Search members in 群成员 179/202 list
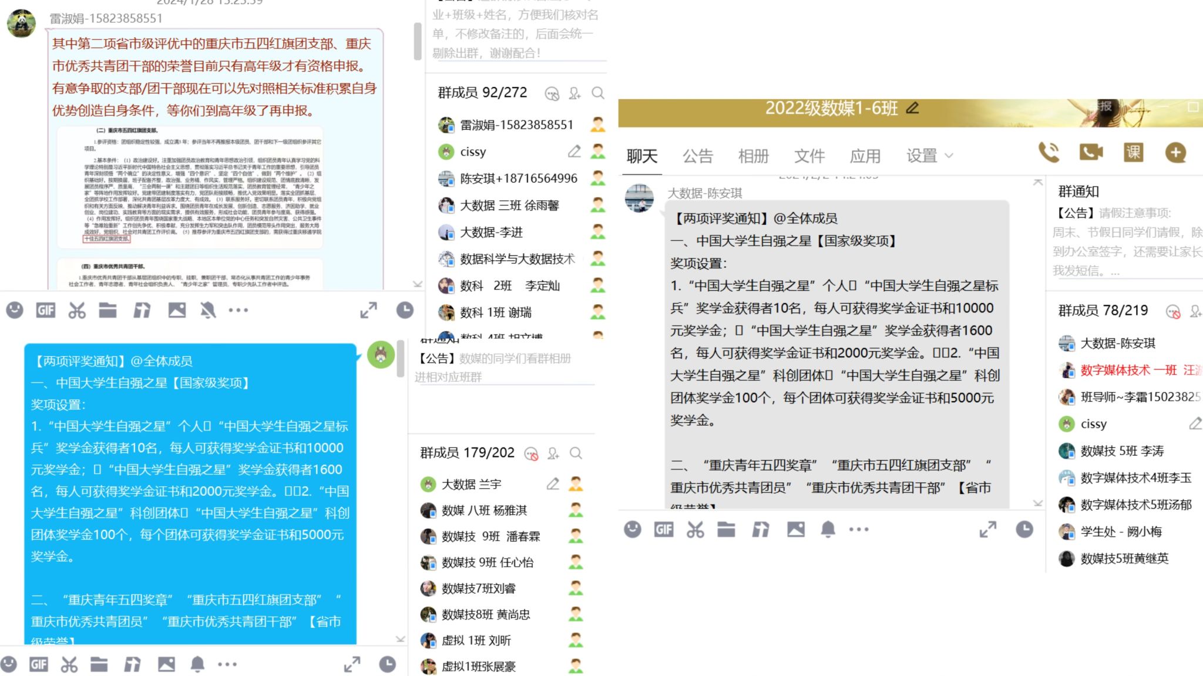Image resolution: width=1203 pixels, height=676 pixels. coord(576,453)
